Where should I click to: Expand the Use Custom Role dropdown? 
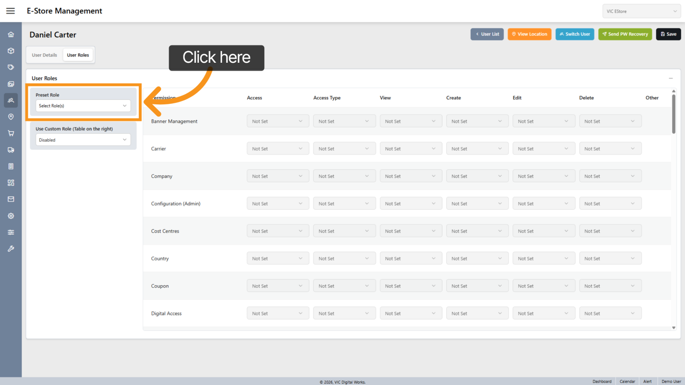click(83, 140)
